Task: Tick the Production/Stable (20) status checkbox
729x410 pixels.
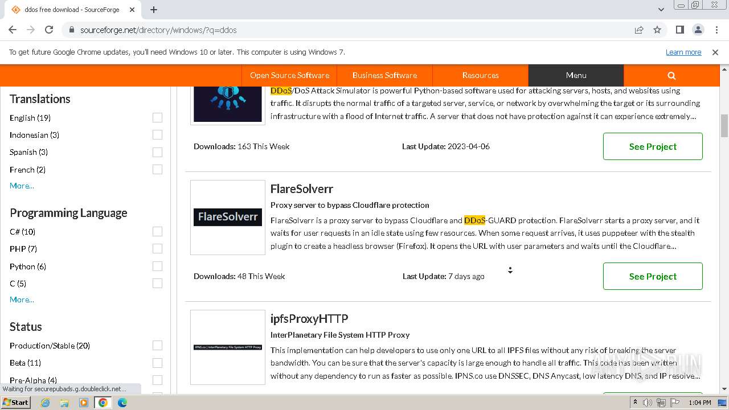Action: (x=157, y=346)
